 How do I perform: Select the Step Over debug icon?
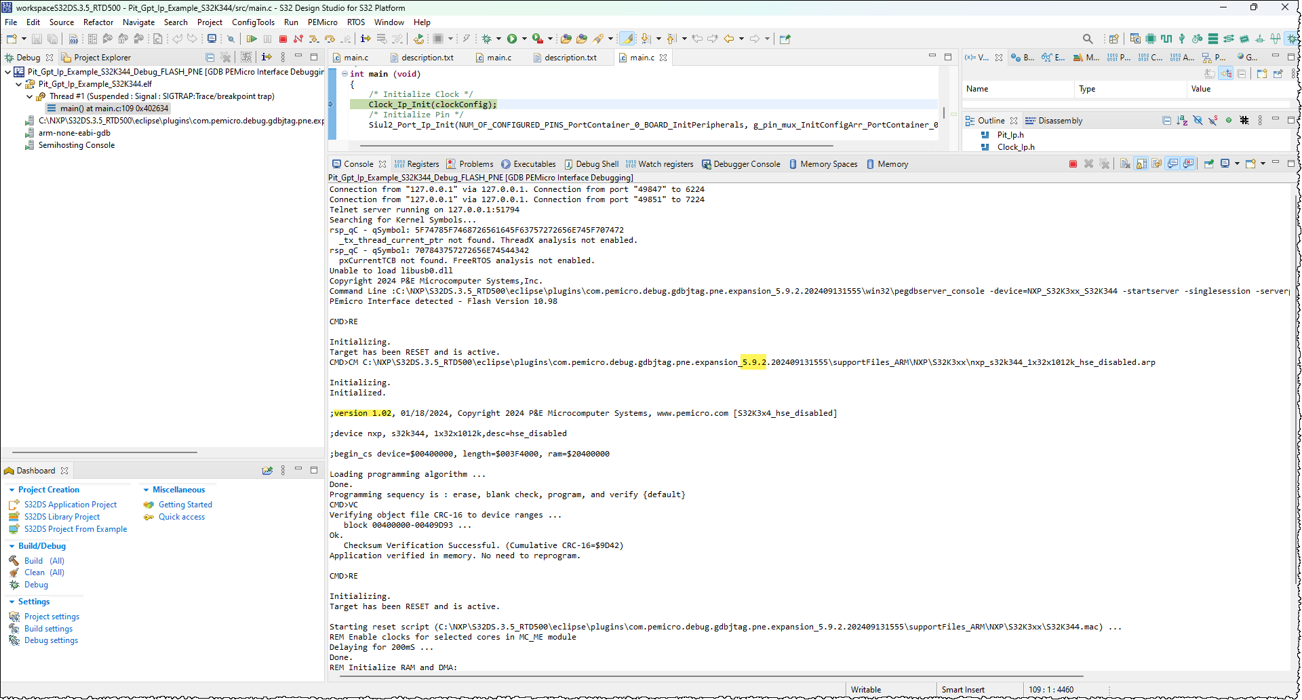330,39
